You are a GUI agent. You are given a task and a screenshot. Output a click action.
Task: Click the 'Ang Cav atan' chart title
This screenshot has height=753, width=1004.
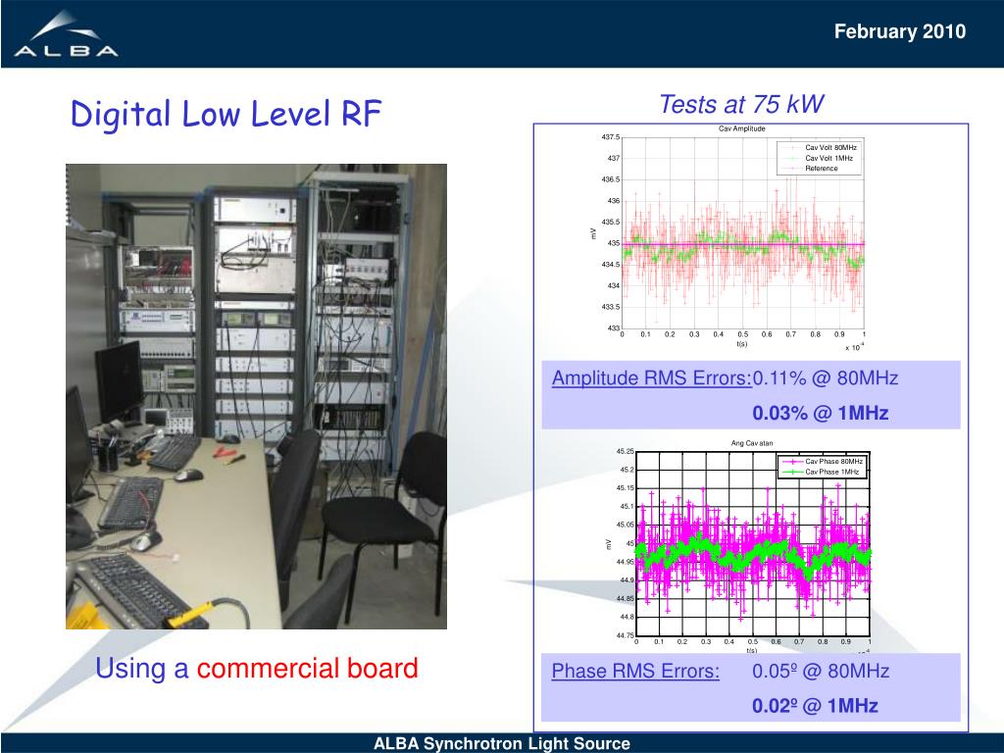tap(752, 443)
